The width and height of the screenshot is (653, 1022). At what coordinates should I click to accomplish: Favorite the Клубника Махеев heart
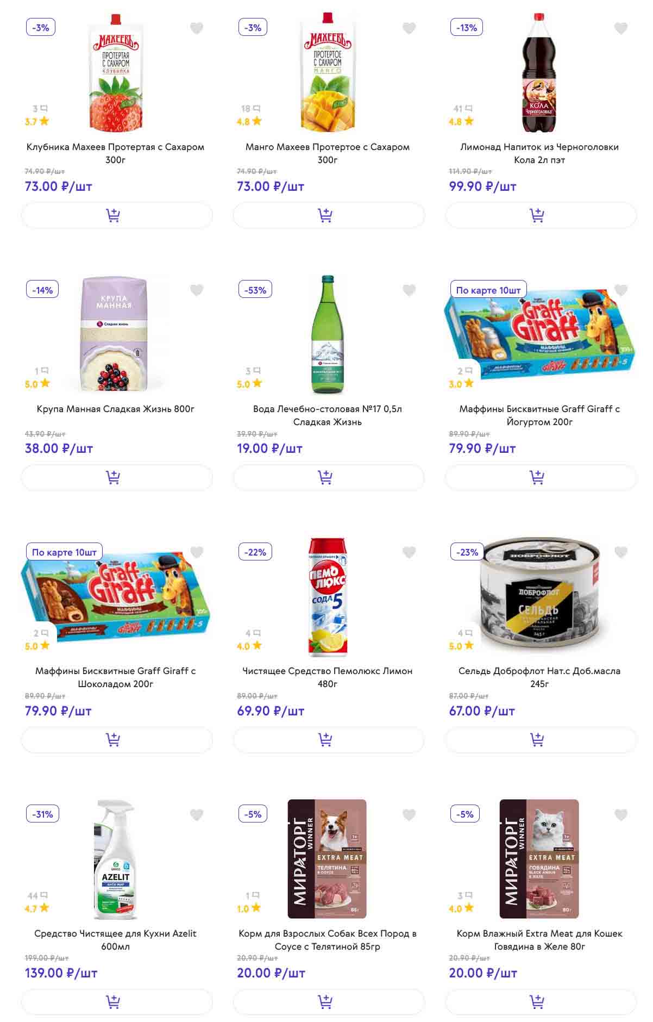coord(197,28)
